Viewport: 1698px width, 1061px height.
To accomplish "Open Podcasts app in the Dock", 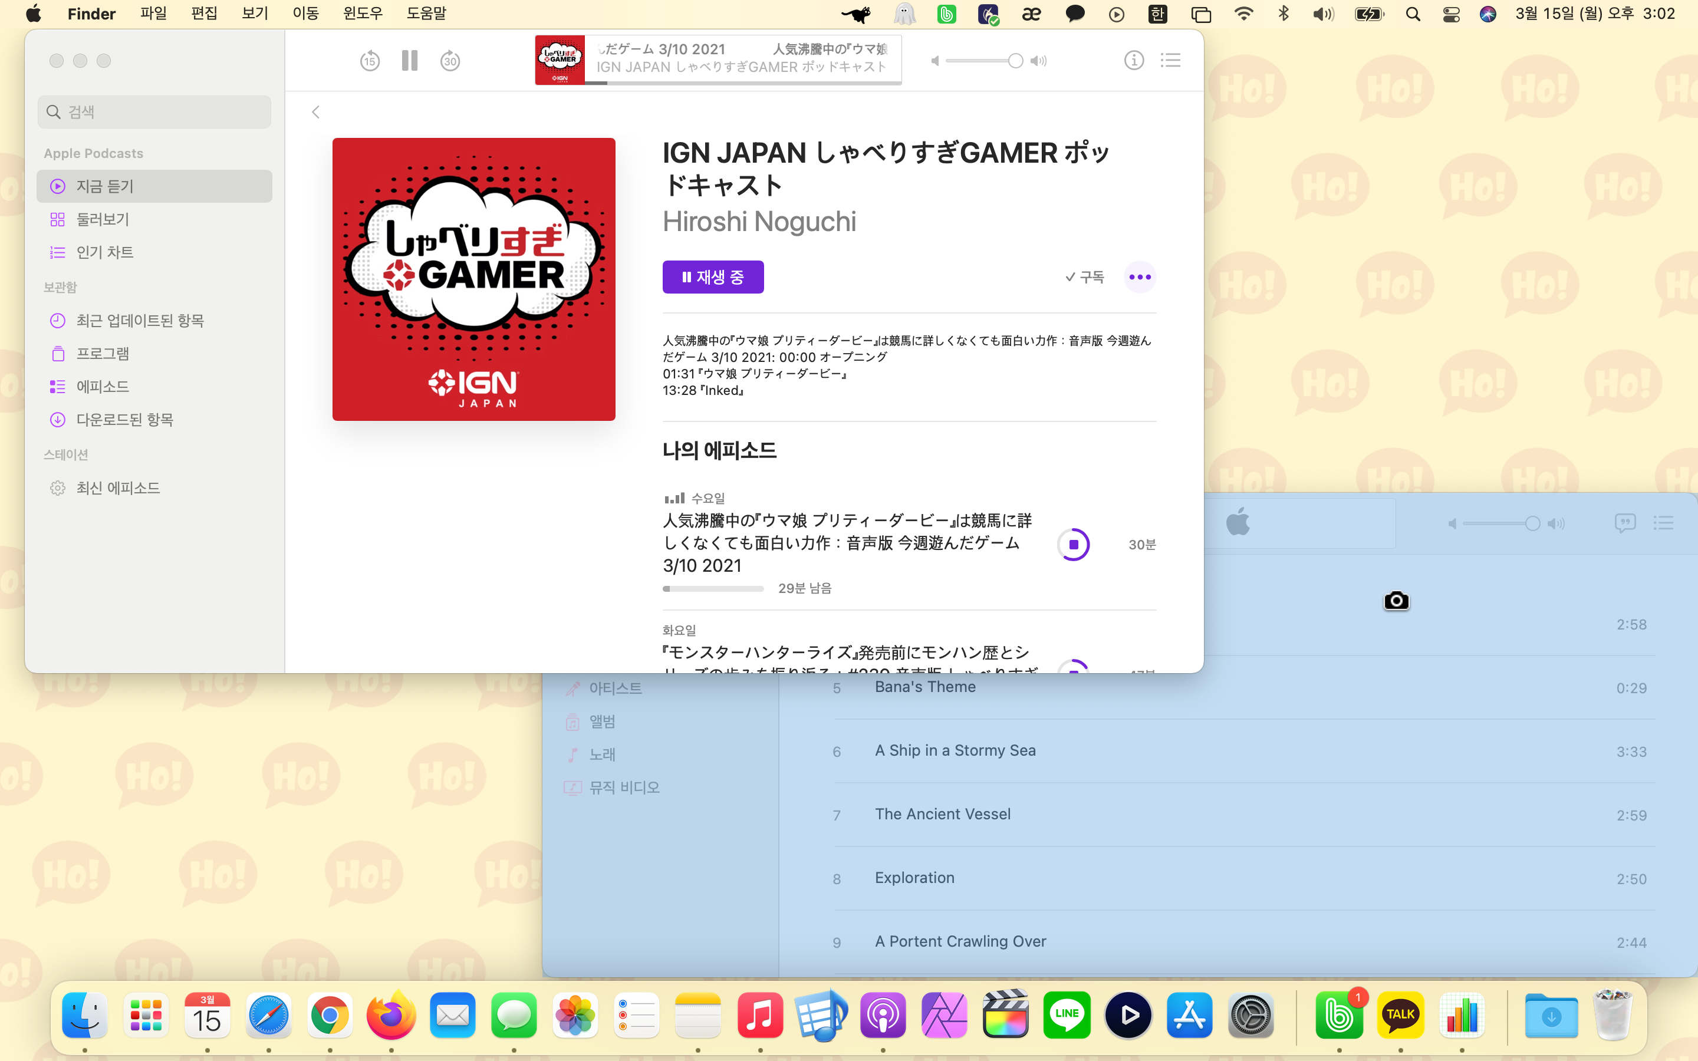I will click(883, 1016).
